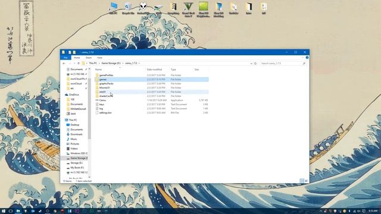The image size is (381, 214).
Task: Open address bar history dropdown
Action: click(251, 64)
